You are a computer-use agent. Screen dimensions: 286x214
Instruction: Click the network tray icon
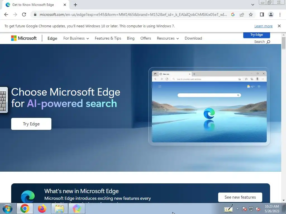pyautogui.click(x=251, y=209)
